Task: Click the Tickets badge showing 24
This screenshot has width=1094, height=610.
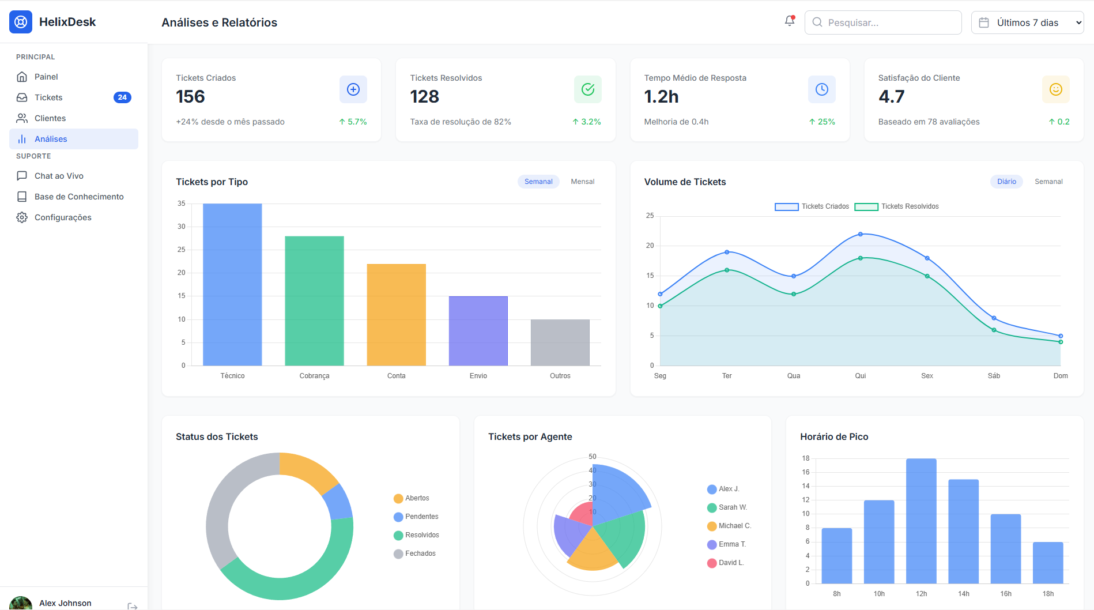Action: click(122, 97)
